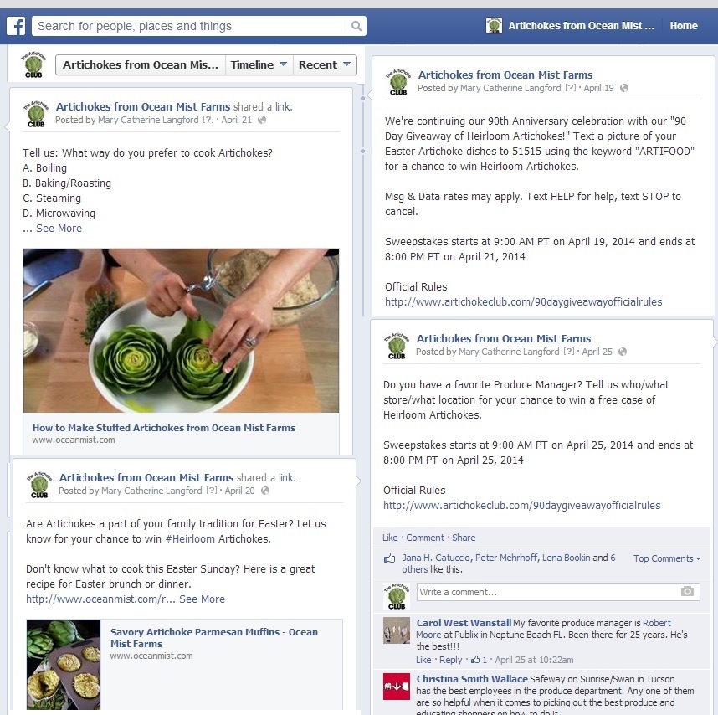This screenshot has height=715, width=718.
Task: Open the Savory Artichoke Parmesan Muffins link
Action: tap(214, 638)
